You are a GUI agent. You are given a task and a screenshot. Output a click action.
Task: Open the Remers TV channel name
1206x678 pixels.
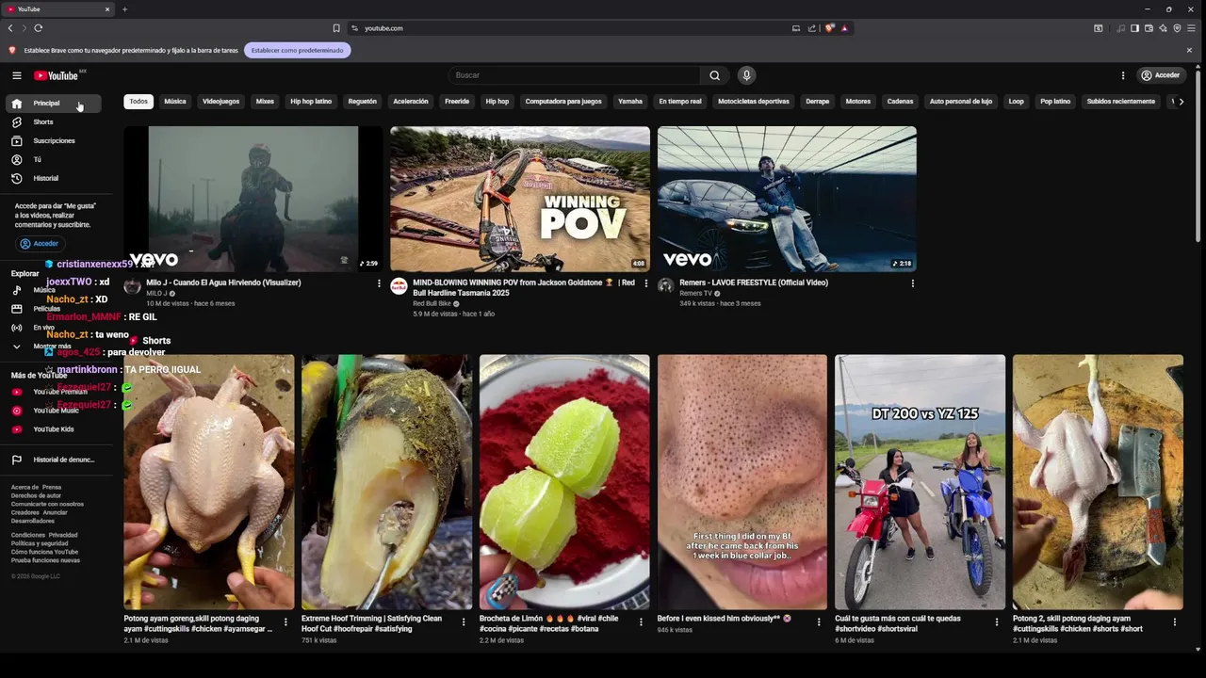(695, 294)
